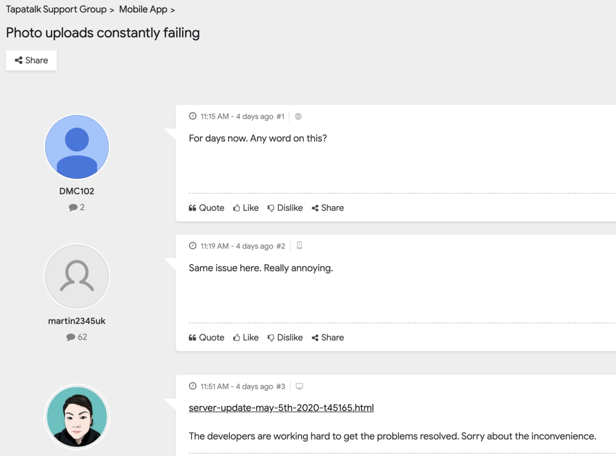Viewport: 616px width, 456px height.
Task: Go to Mobile App breadcrumb
Action: [x=143, y=9]
